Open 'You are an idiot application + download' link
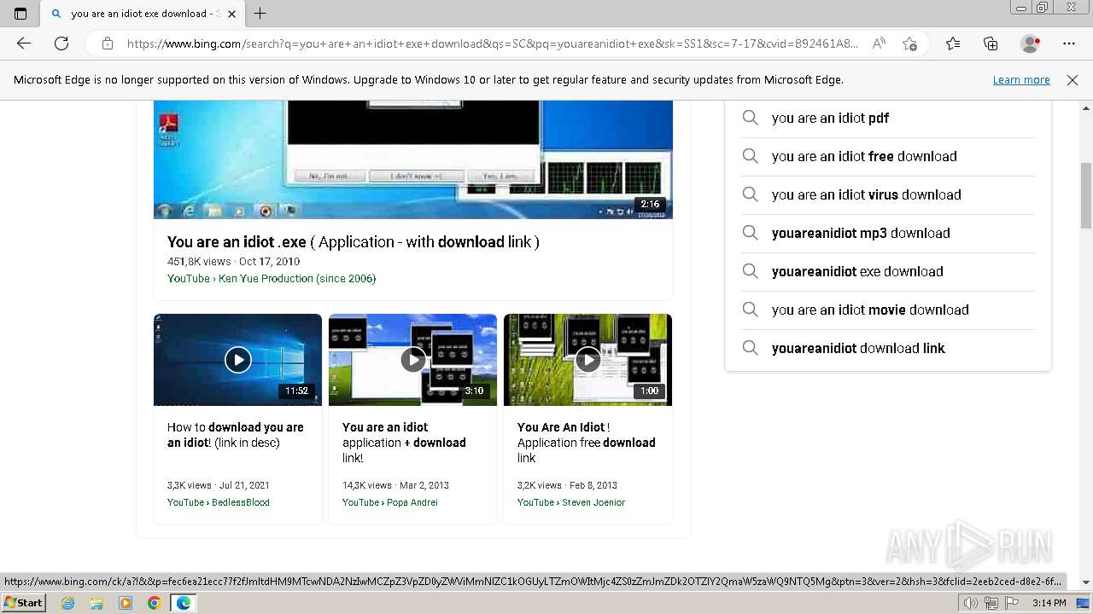 tap(404, 443)
